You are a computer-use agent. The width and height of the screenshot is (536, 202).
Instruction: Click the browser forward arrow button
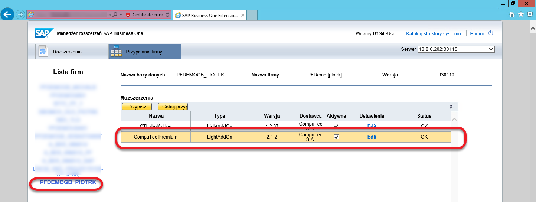[20, 14]
